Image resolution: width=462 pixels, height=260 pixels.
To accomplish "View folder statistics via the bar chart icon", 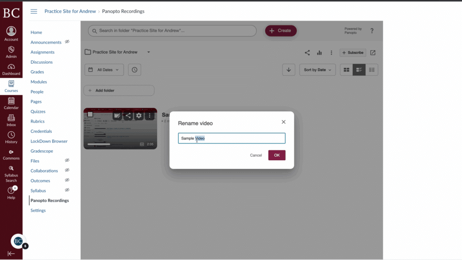I will point(319,52).
